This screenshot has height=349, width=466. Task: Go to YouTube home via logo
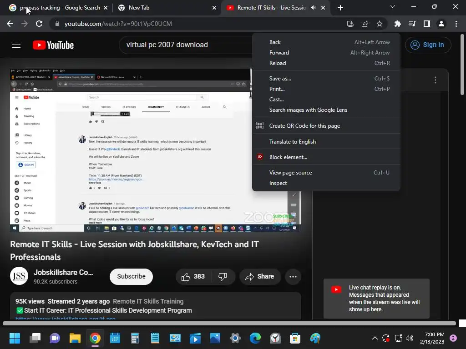(53, 45)
